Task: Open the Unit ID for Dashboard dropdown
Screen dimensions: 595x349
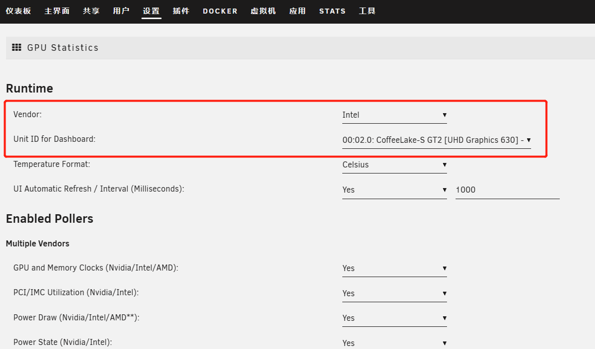Action: tap(436, 140)
